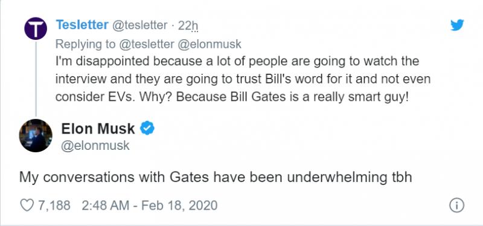Open the 2:48 AM - Feb 18, 2020 timestamp
This screenshot has height=226, width=483.
click(x=149, y=205)
